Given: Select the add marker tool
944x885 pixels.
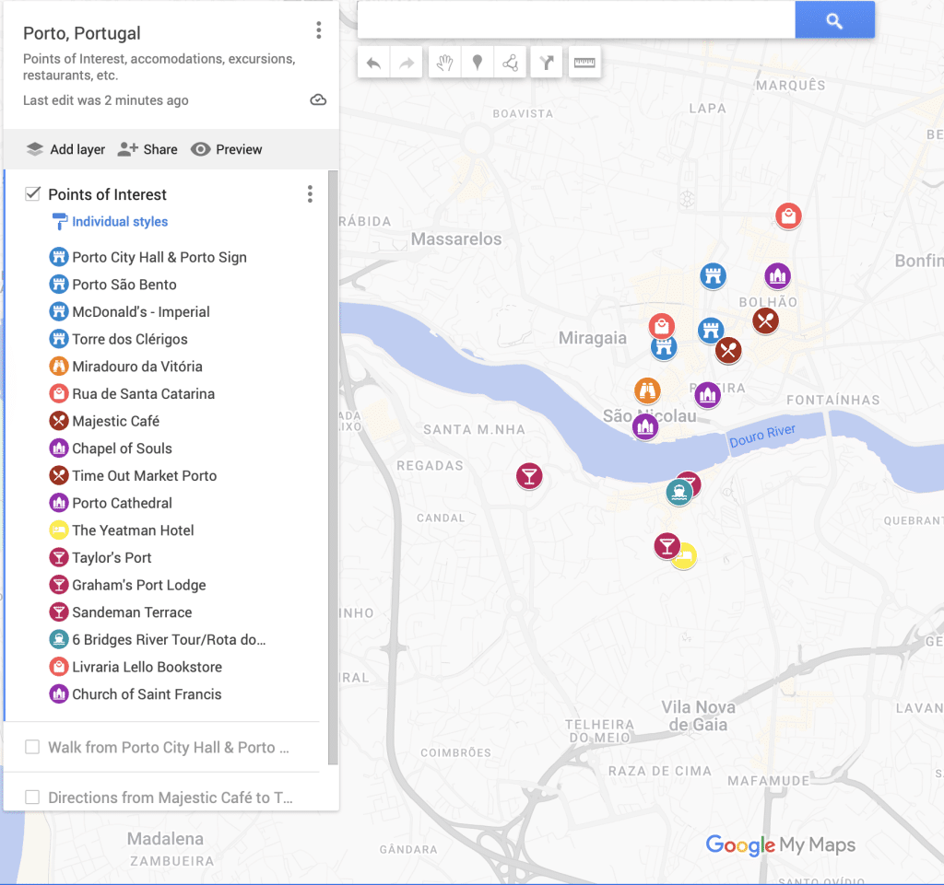Looking at the screenshot, I should pos(478,63).
